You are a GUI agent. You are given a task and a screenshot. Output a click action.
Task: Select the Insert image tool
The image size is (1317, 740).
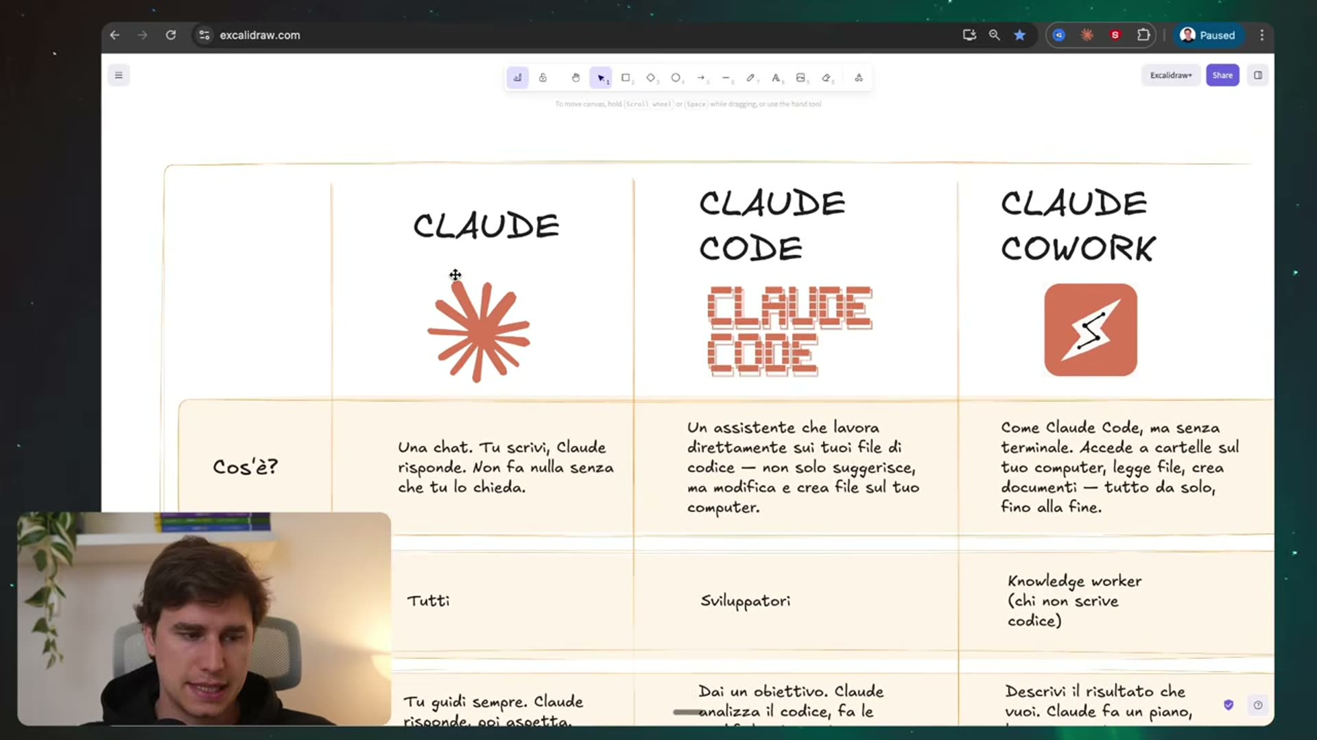(801, 77)
